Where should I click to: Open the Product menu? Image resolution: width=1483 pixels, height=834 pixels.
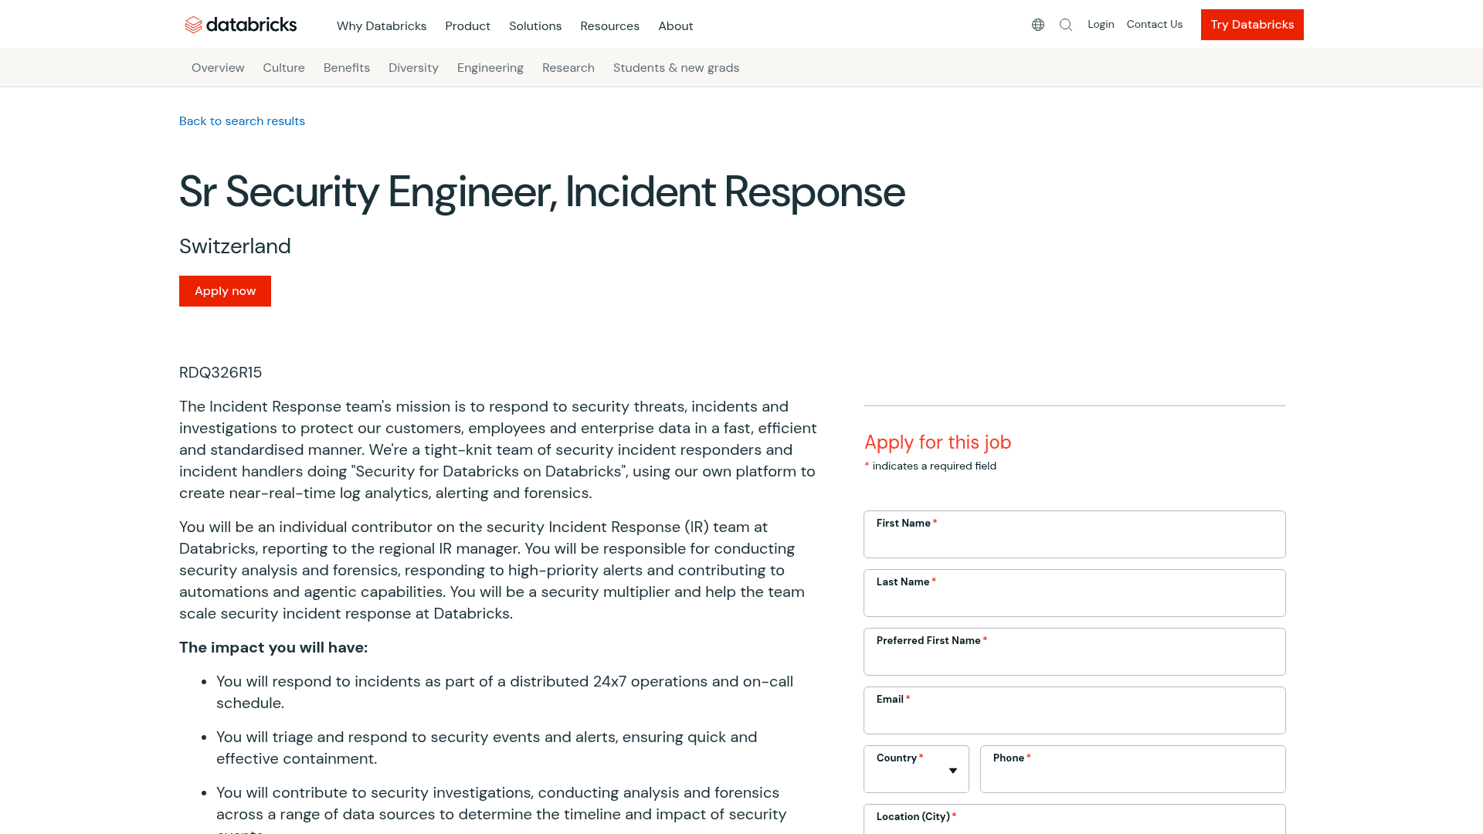point(467,26)
